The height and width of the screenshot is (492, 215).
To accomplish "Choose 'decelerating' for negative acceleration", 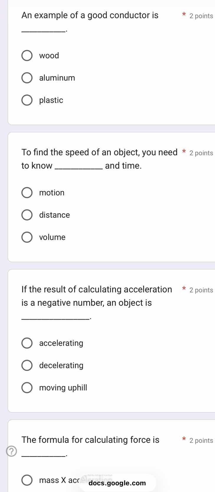I will pyautogui.click(x=27, y=365).
